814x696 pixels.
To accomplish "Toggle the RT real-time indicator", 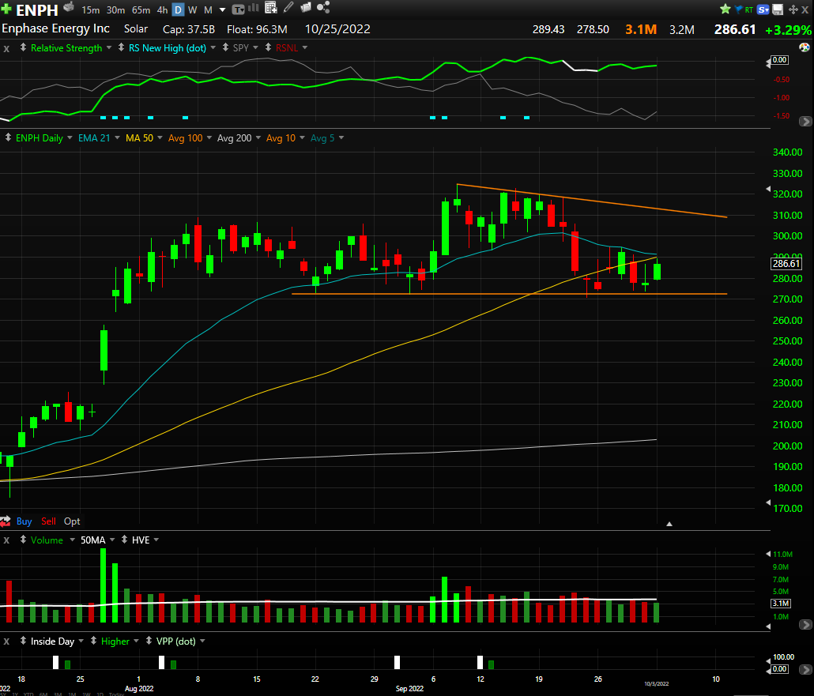I will (x=748, y=9).
